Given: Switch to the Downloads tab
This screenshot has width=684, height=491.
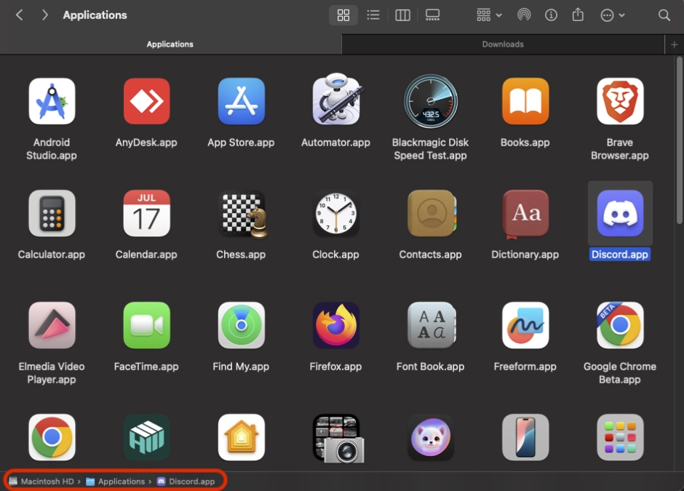Looking at the screenshot, I should click(x=503, y=44).
